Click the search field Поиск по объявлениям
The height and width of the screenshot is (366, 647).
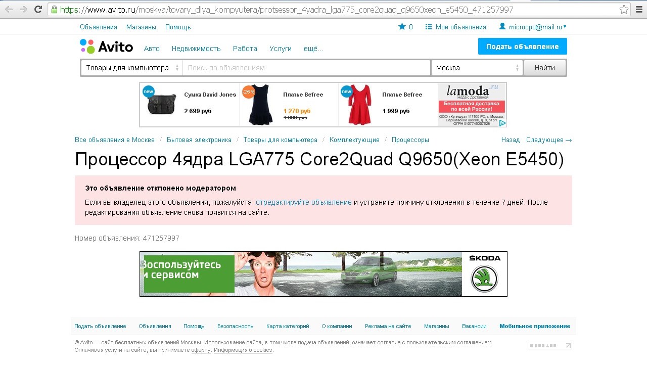(306, 68)
